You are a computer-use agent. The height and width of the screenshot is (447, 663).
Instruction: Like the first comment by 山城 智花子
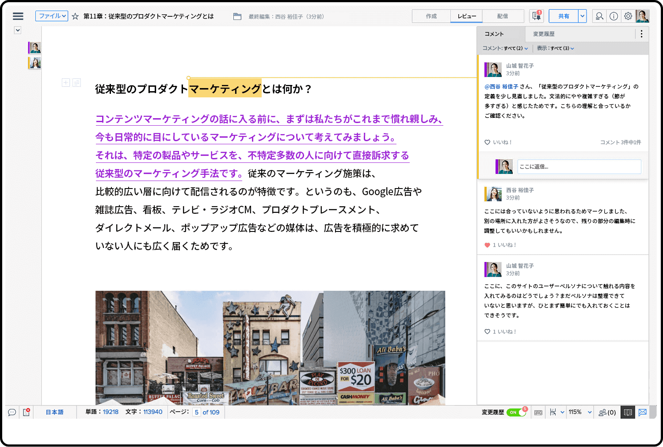coord(487,143)
